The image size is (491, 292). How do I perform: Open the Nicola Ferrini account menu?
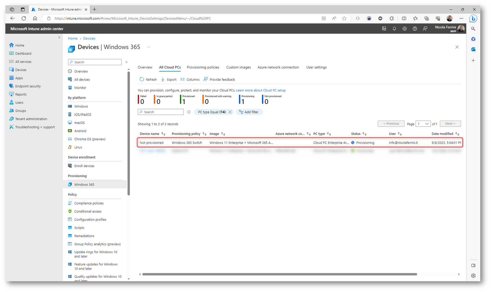(450, 29)
